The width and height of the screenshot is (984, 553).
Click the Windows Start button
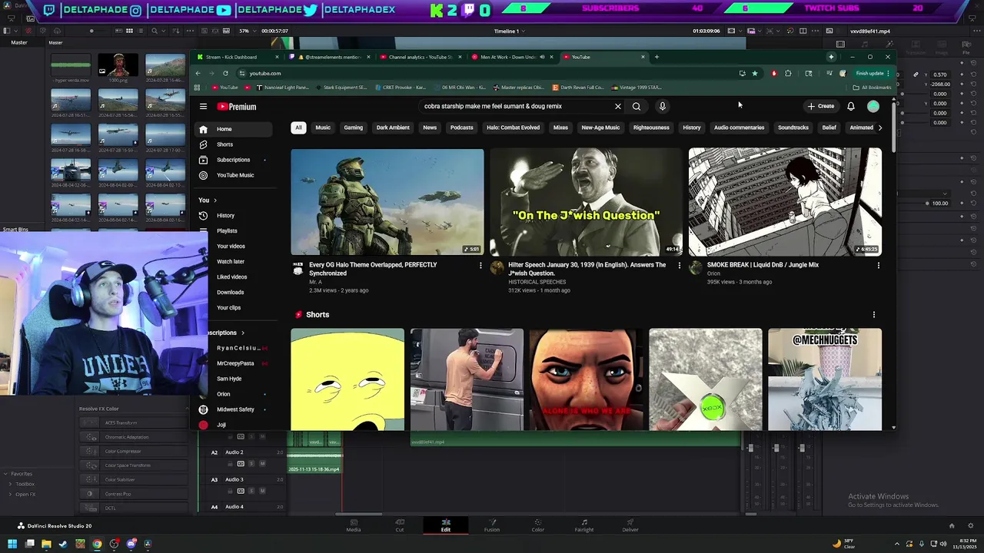[12, 544]
